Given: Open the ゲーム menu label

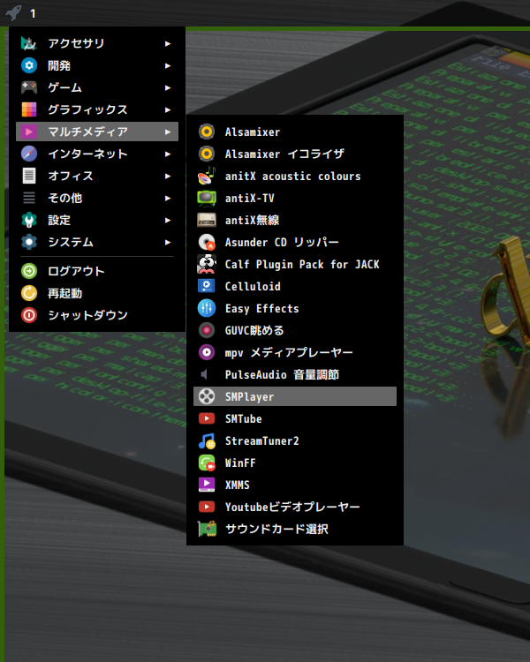Looking at the screenshot, I should [x=64, y=87].
